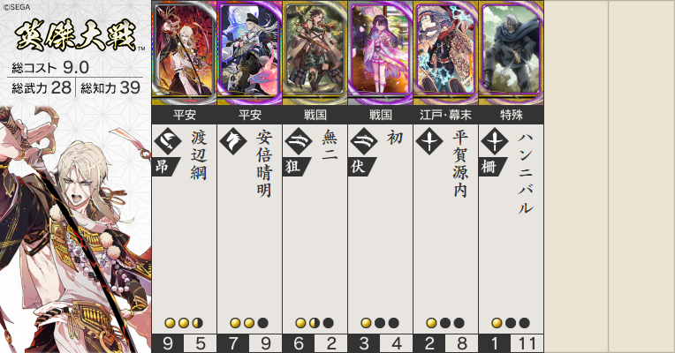Click the unit-type icon beside 渡辺綱
This screenshot has width=675, height=353.
[x=168, y=141]
